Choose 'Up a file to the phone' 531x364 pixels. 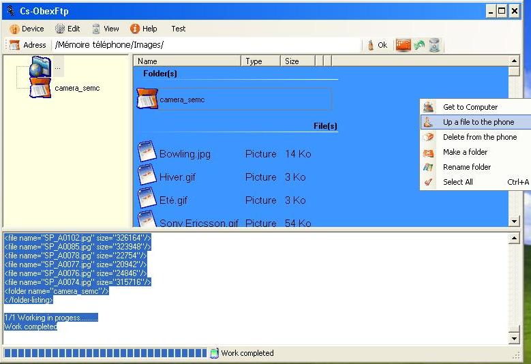coord(478,122)
